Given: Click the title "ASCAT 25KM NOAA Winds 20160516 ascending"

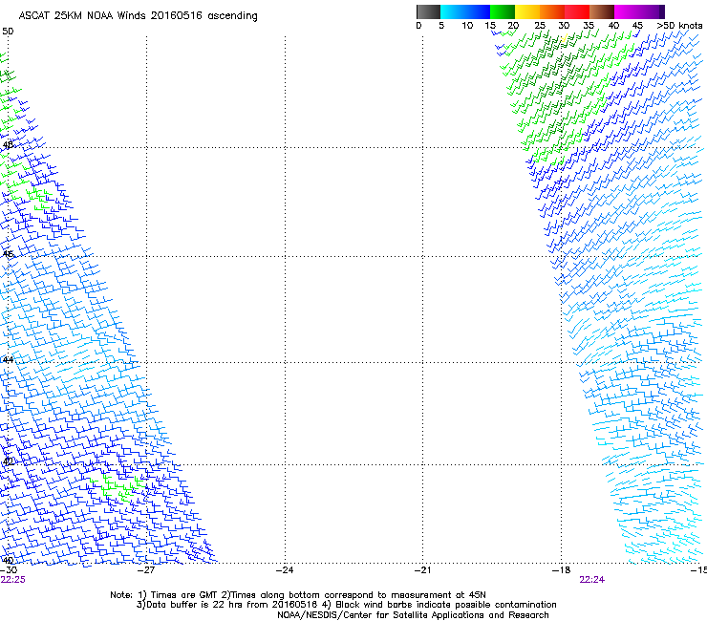Looking at the screenshot, I should (138, 16).
